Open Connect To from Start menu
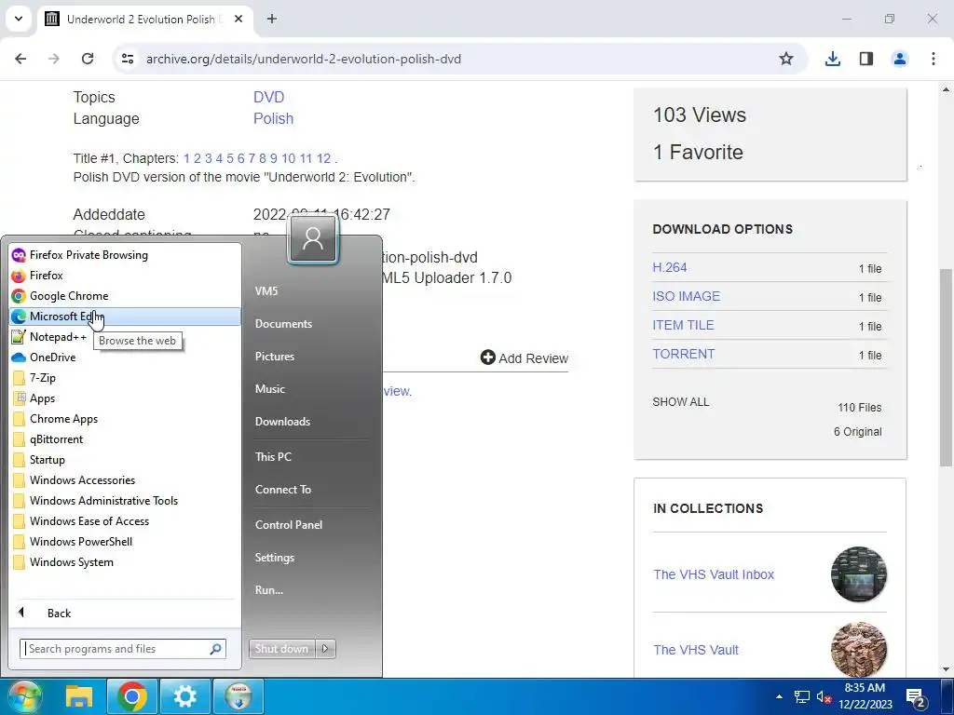 283,490
